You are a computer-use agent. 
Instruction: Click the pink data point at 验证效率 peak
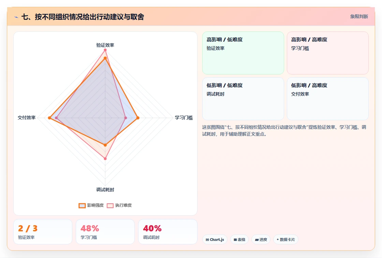(x=105, y=50)
